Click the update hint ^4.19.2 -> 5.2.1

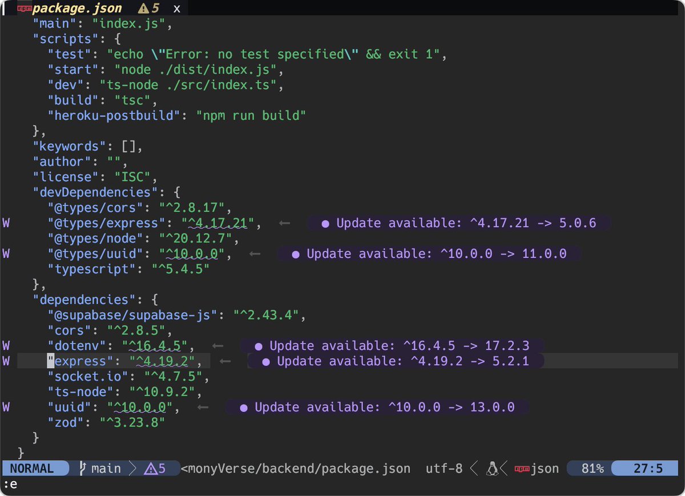(396, 361)
